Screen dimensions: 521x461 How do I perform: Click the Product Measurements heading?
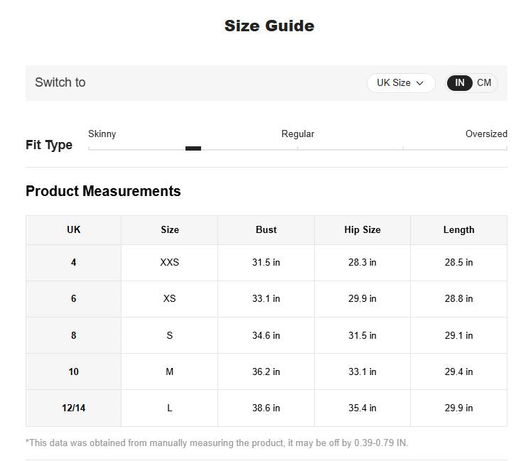[x=103, y=191]
